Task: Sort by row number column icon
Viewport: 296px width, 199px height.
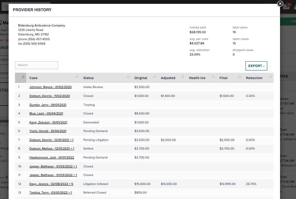Action: coord(23,77)
